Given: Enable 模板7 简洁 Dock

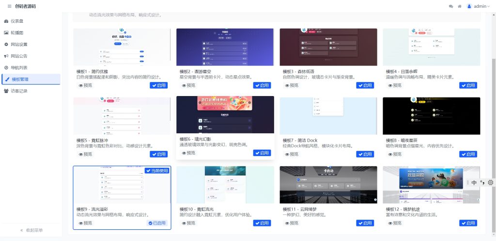Looking at the screenshot, I should point(365,154).
